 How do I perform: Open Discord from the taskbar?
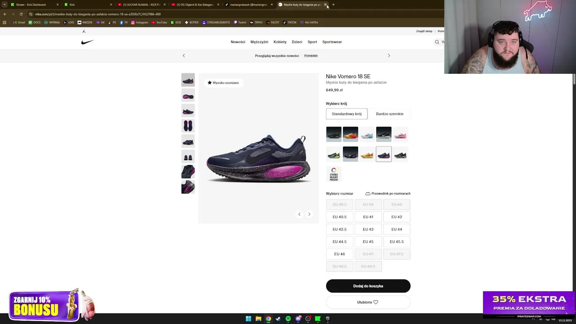click(x=298, y=319)
